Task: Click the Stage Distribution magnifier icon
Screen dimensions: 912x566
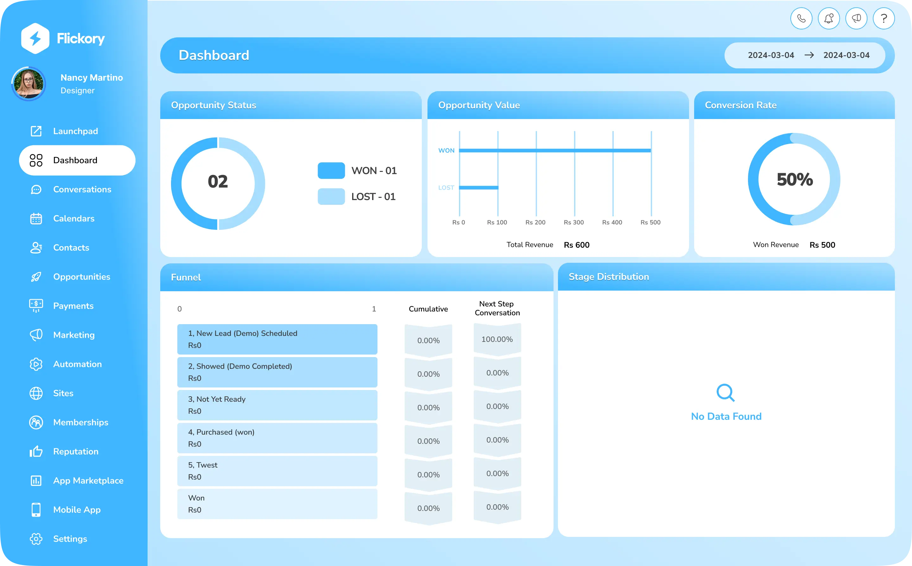Action: point(725,393)
